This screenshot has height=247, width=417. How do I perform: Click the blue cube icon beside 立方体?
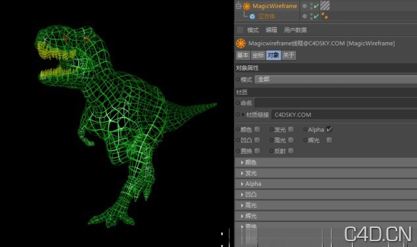point(252,16)
